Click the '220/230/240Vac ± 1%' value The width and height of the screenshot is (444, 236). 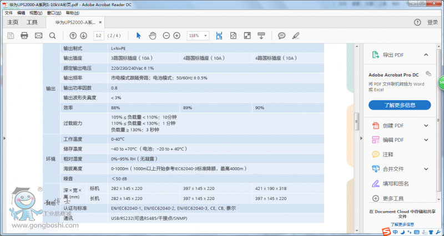pos(132,68)
